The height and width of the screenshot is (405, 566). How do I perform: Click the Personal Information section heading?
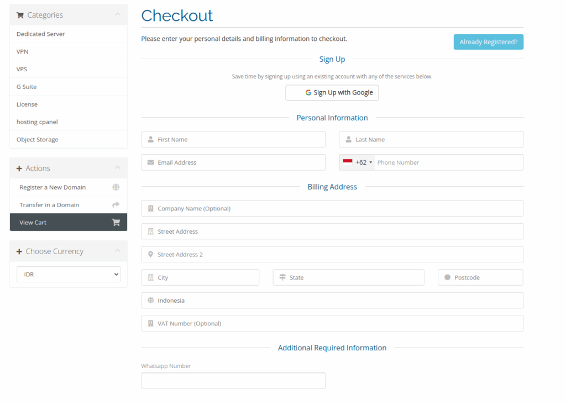tap(332, 118)
